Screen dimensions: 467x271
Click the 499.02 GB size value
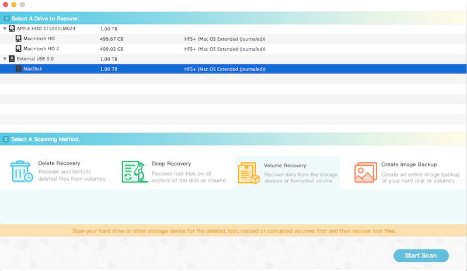click(x=111, y=49)
